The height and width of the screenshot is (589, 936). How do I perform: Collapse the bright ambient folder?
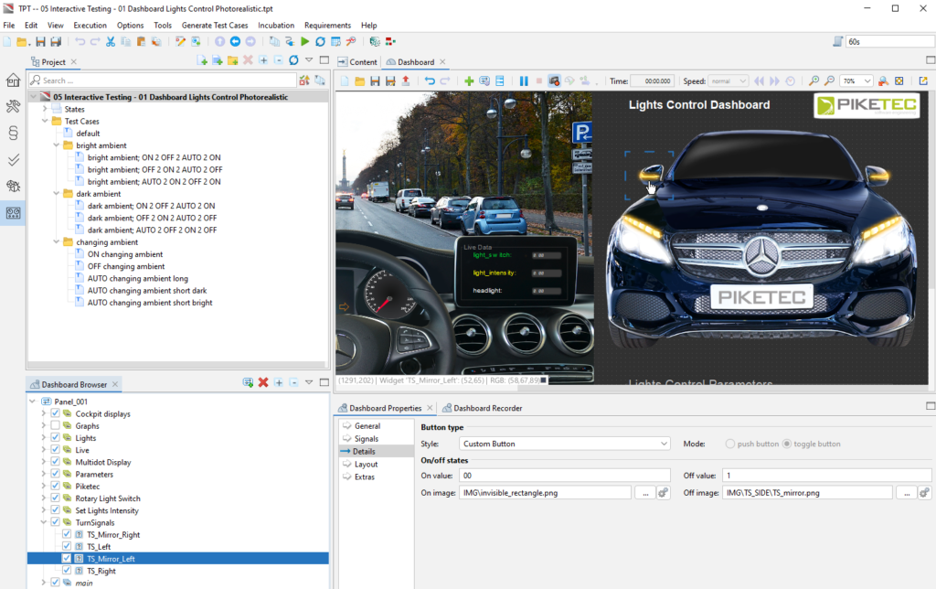(57, 145)
